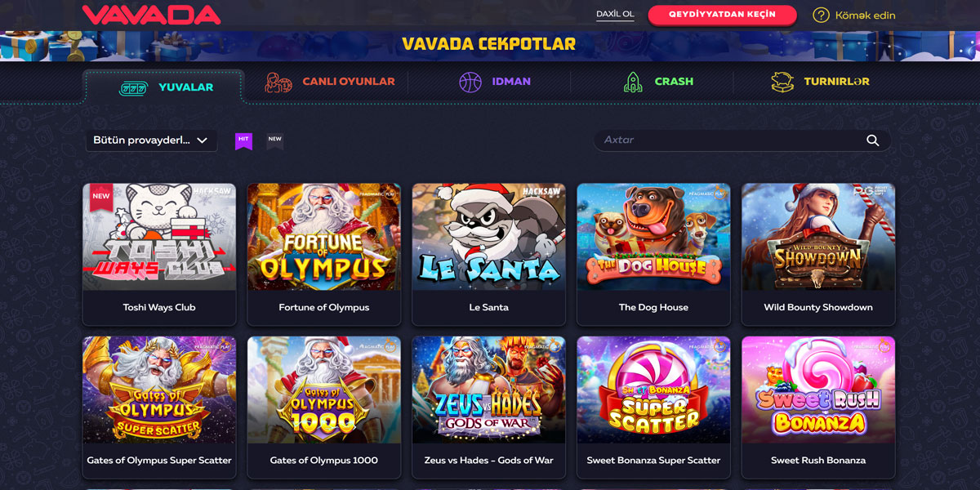Image resolution: width=980 pixels, height=490 pixels.
Task: Click the trophy icon beside Turnirlər
Action: point(782,82)
